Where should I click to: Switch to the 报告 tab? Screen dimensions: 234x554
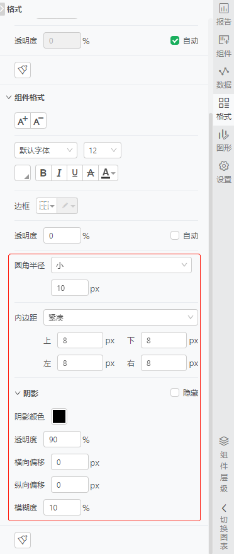tap(224, 15)
